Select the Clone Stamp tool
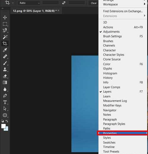The image size is (148, 154). pos(5,70)
